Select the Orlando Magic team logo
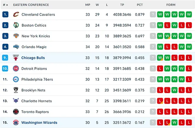The image size is (195, 128). click(16, 47)
